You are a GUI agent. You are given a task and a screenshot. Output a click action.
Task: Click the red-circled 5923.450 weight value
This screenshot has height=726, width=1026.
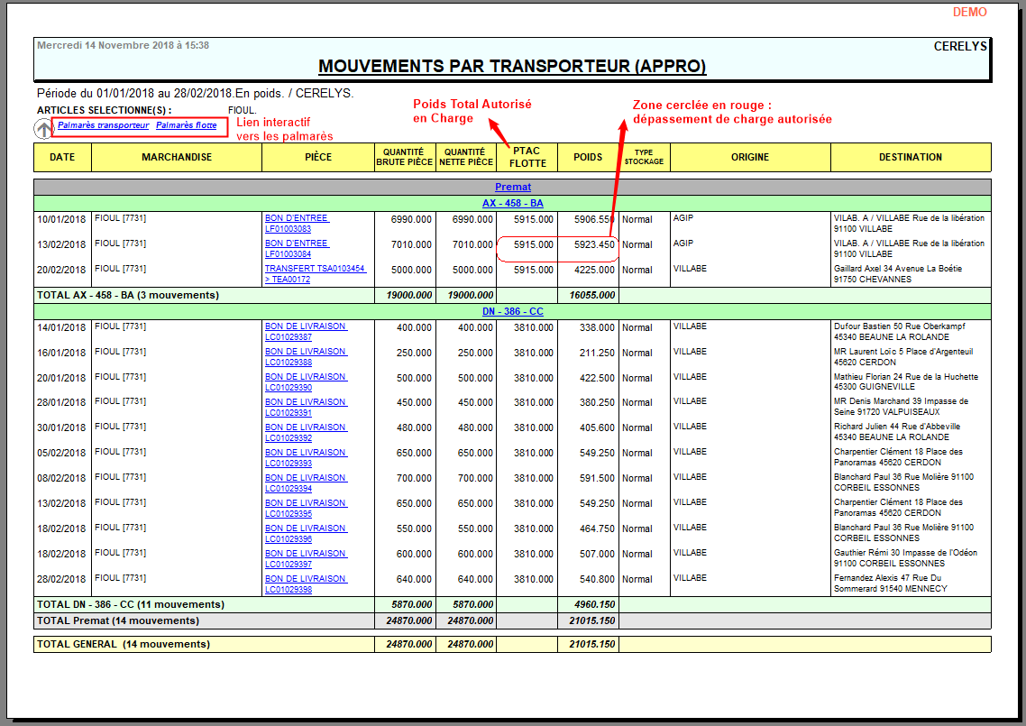point(594,244)
